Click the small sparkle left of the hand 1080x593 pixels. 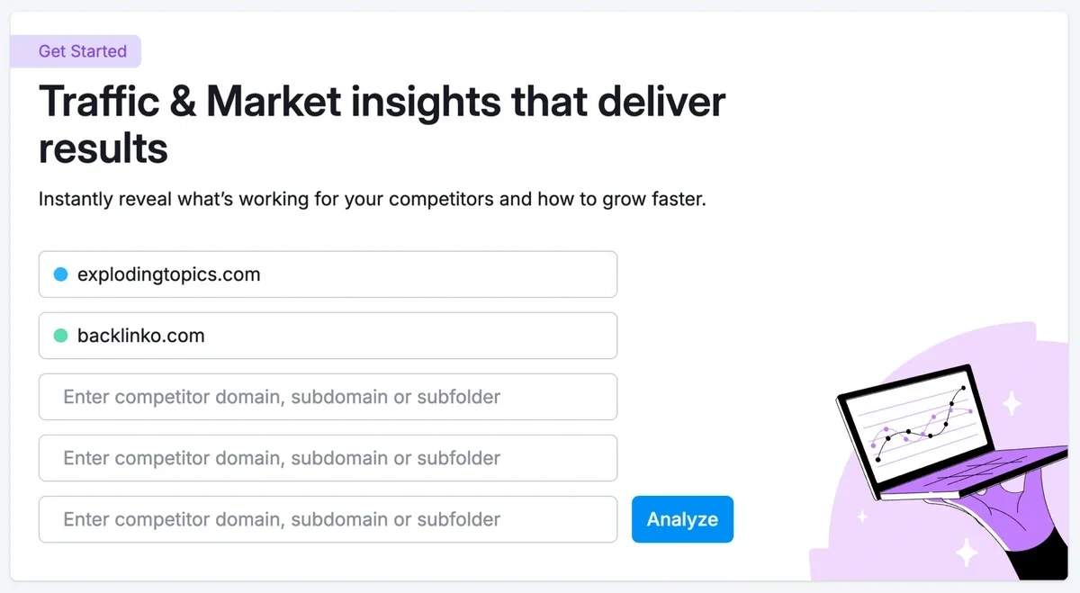[x=862, y=517]
